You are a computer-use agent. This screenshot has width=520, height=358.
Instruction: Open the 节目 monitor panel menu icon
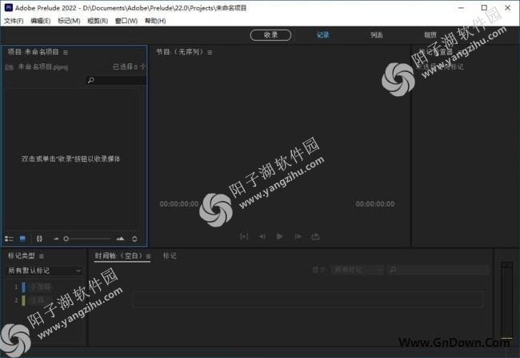210,53
